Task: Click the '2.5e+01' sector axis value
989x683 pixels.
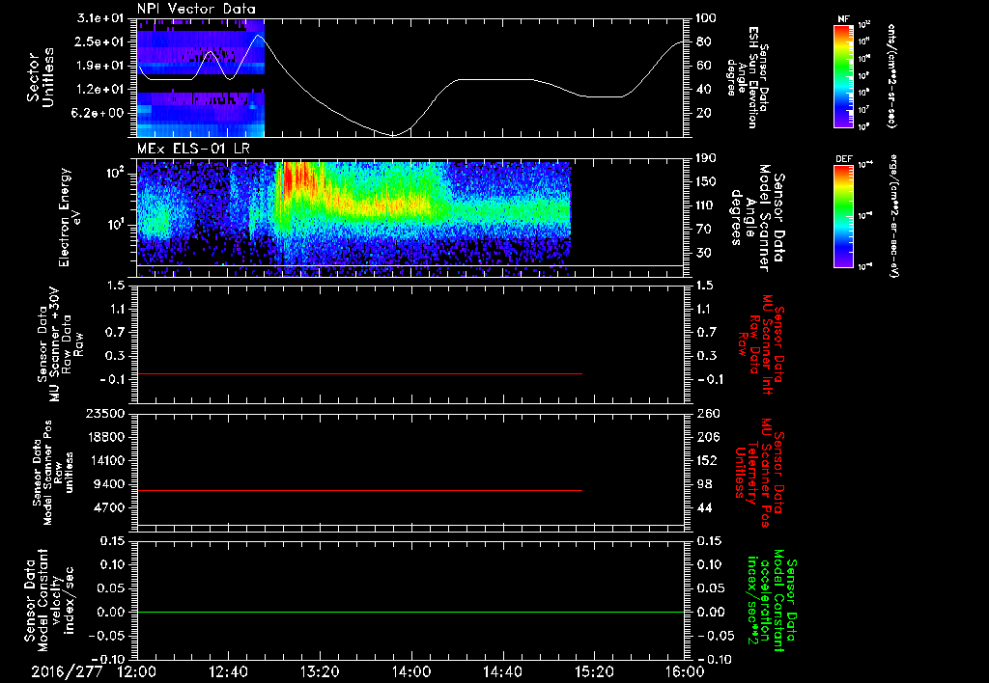Action: coord(99,41)
